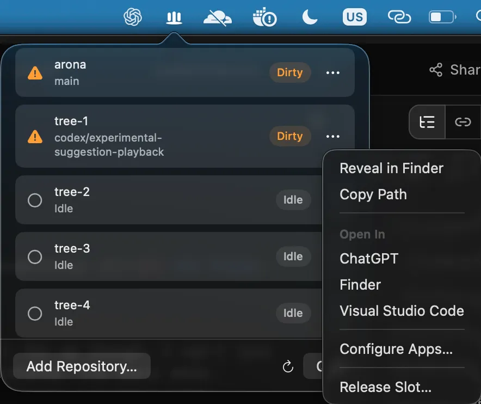Open the Cloudflare crossed-cloud menu bar icon
This screenshot has height=404, width=481.
click(218, 17)
